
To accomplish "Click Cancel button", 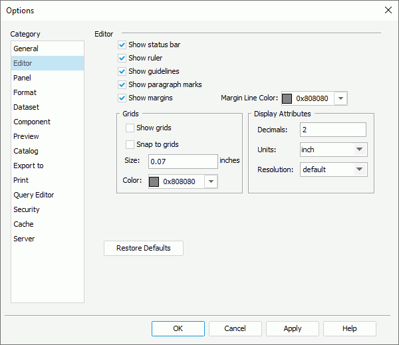I will pyautogui.click(x=235, y=328).
